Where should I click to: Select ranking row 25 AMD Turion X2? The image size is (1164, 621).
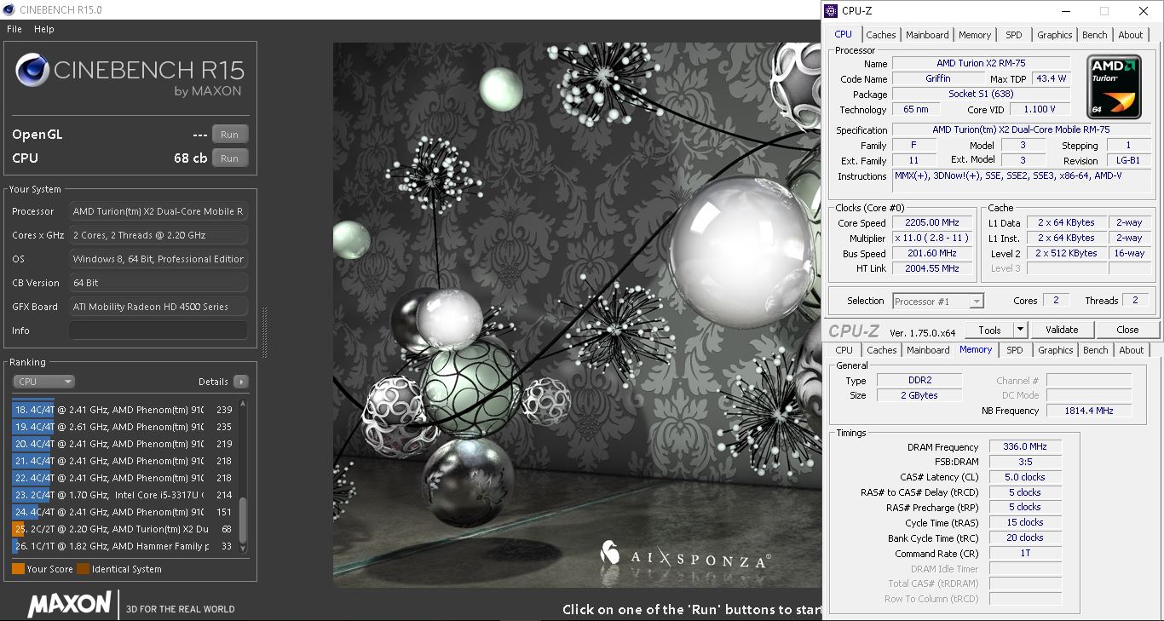[124, 529]
